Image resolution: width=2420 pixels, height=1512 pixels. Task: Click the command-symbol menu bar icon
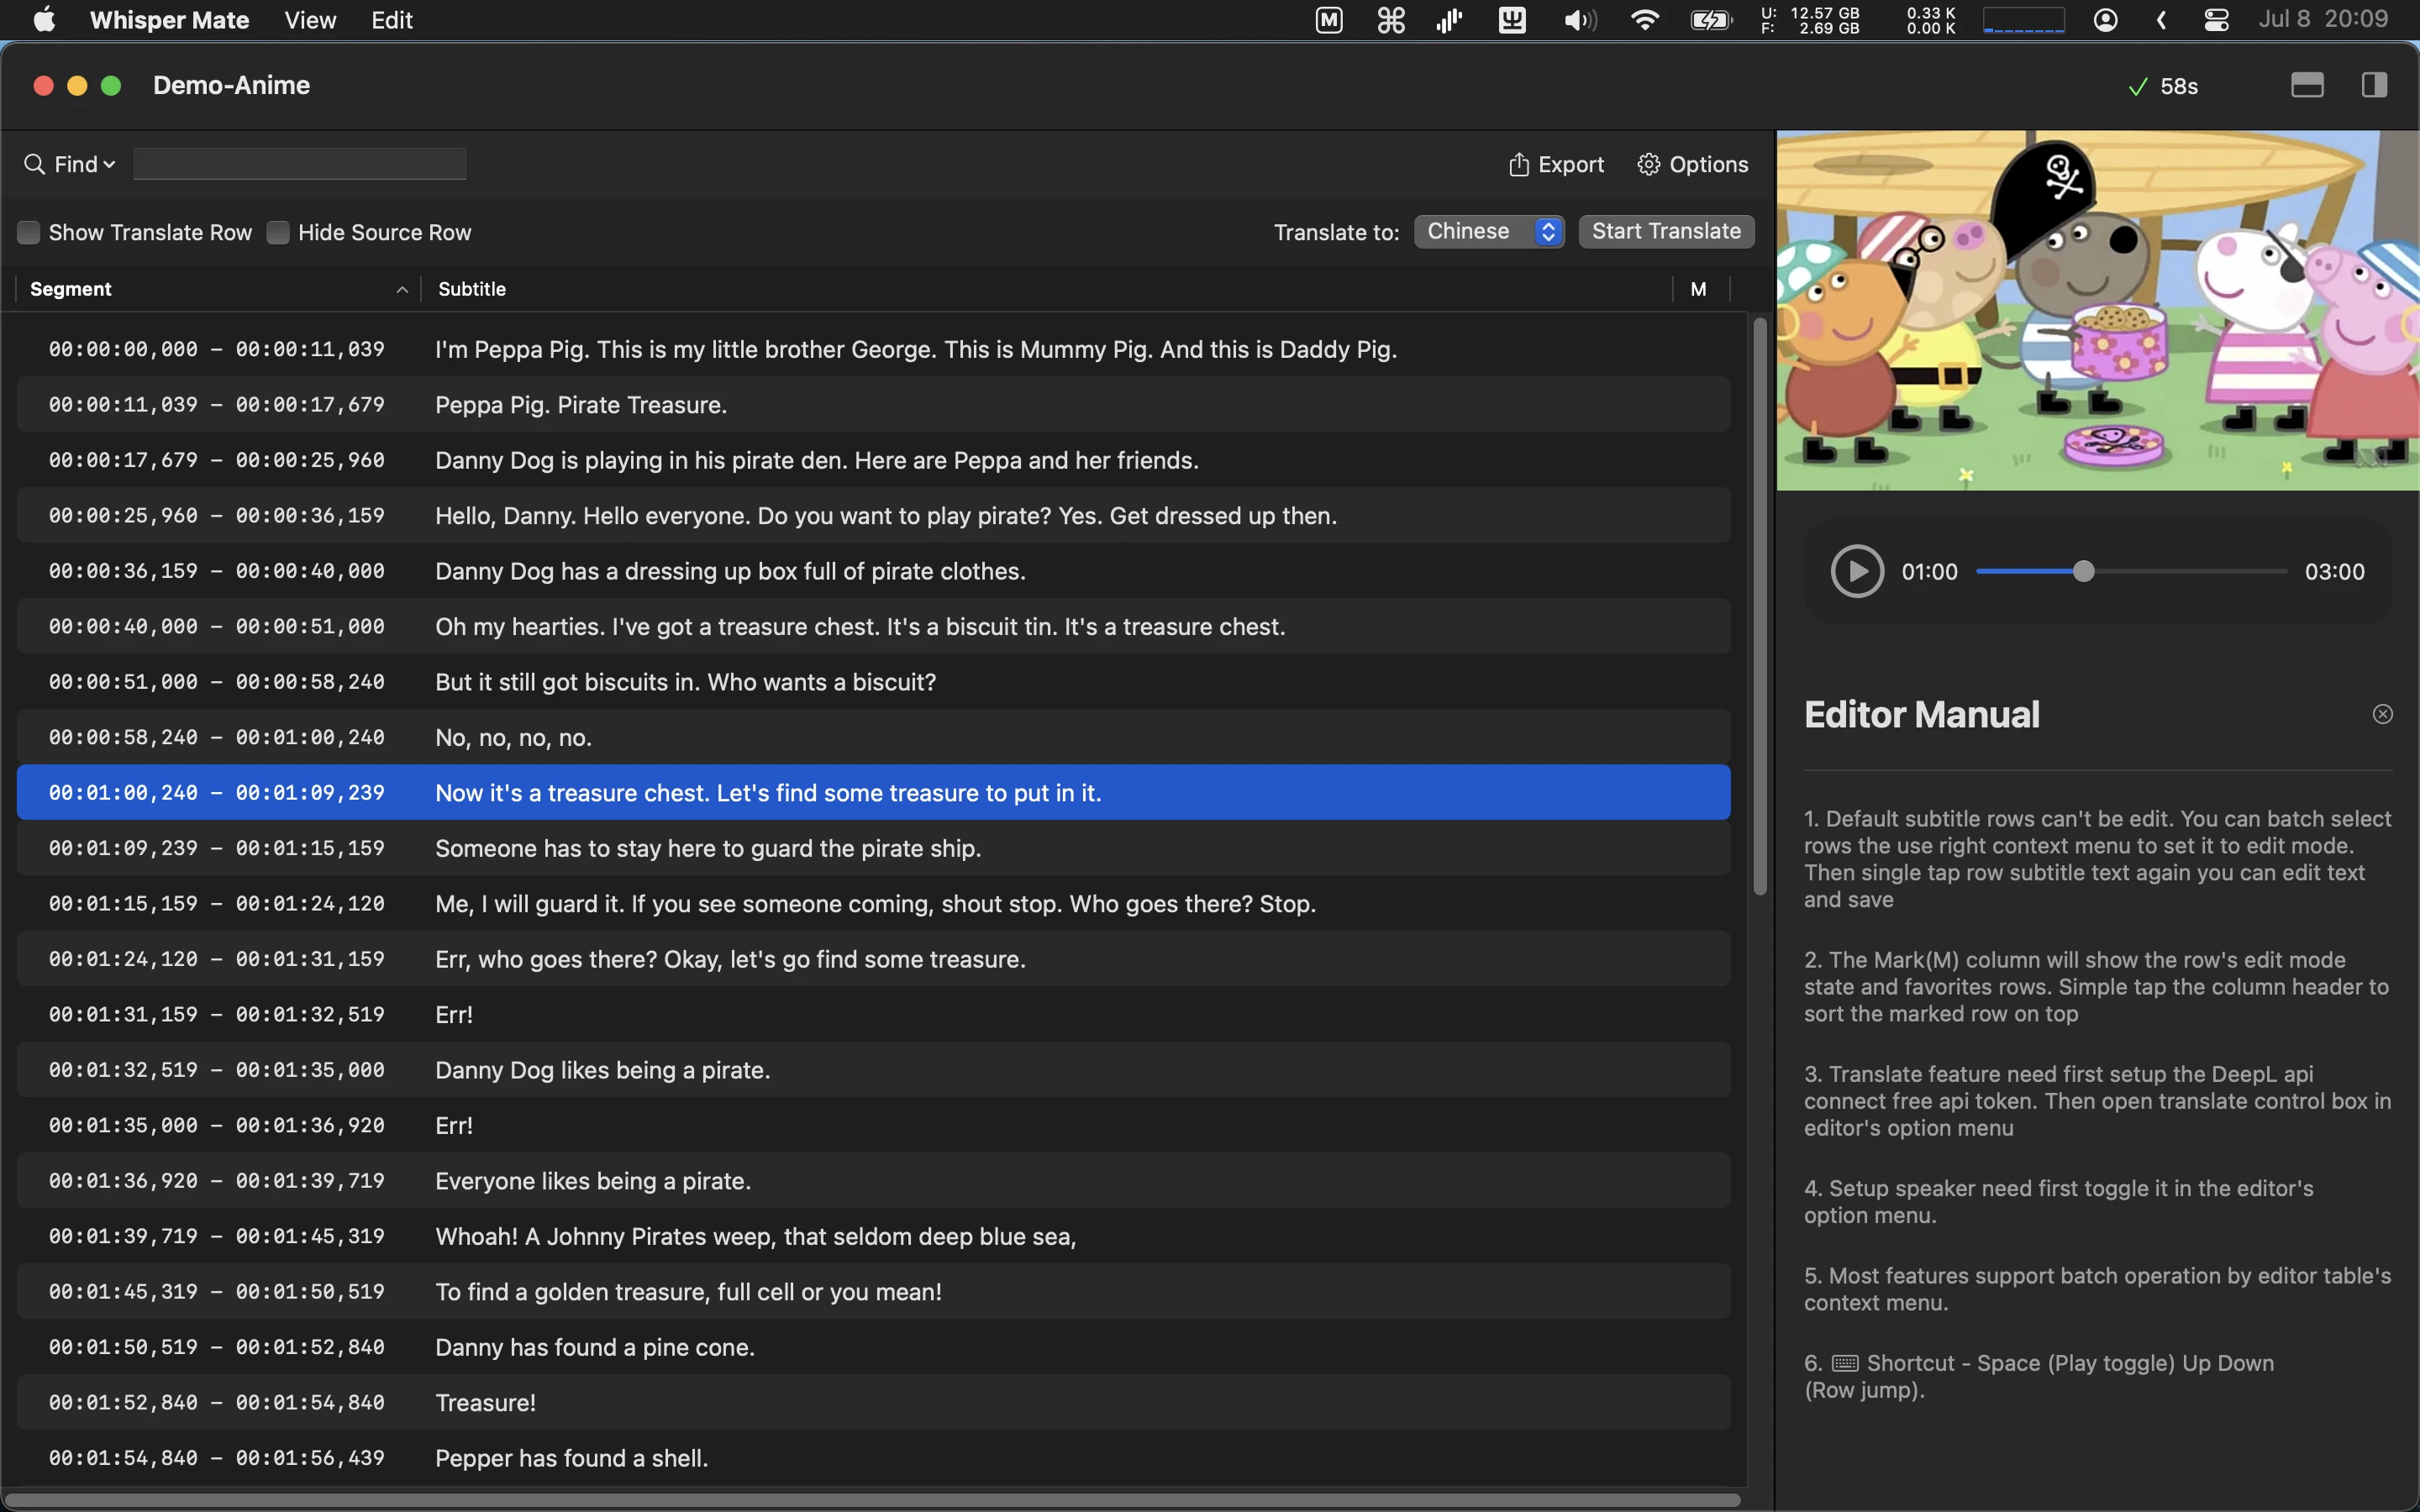pyautogui.click(x=1391, y=20)
